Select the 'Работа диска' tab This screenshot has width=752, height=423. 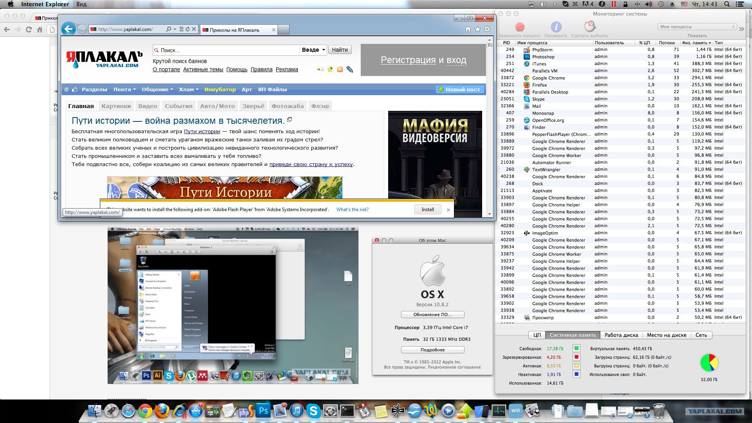coord(621,335)
